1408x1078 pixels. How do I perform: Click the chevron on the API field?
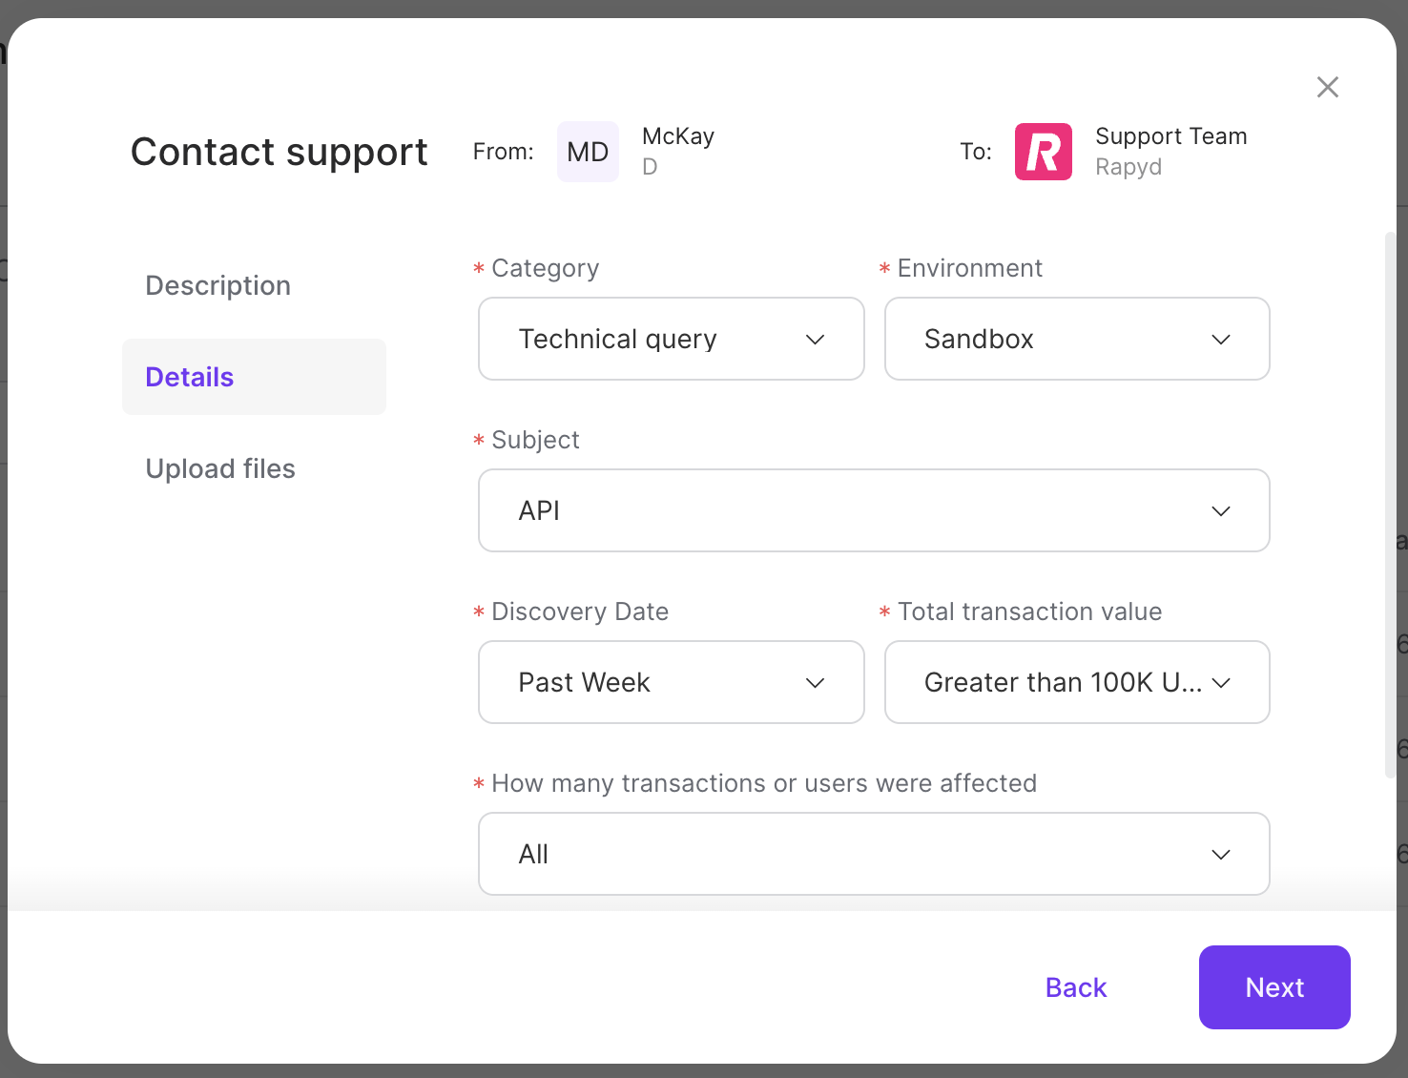pos(1221,510)
